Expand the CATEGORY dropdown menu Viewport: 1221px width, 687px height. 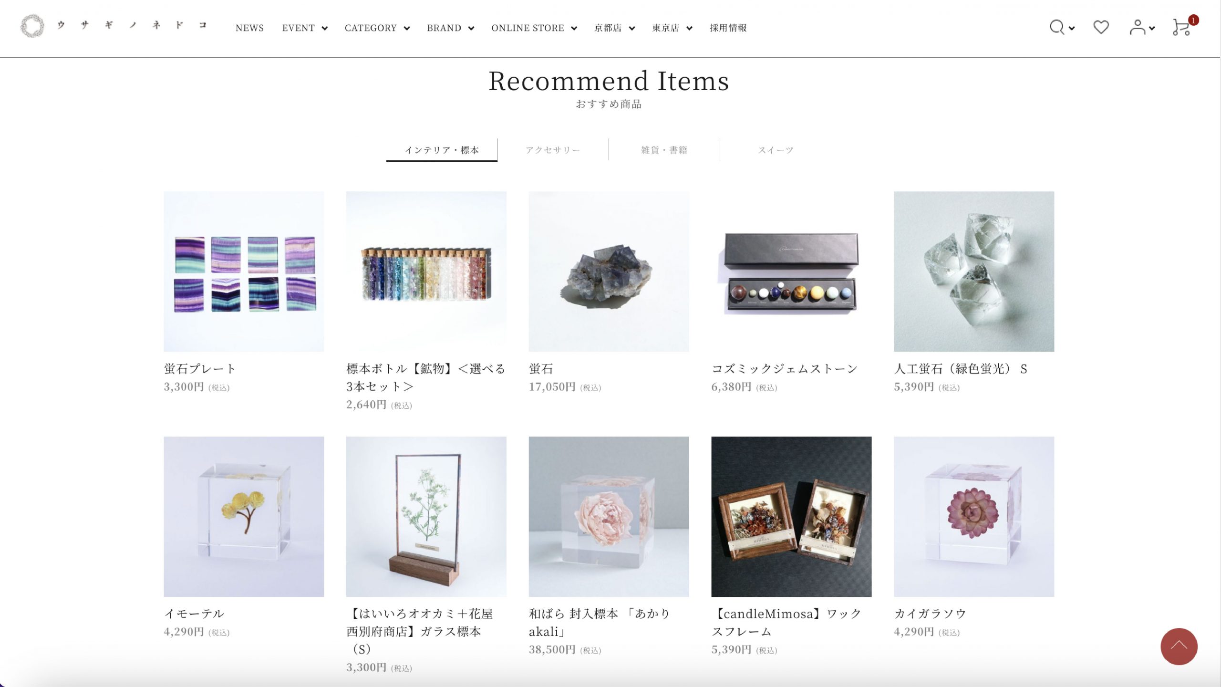(x=377, y=28)
